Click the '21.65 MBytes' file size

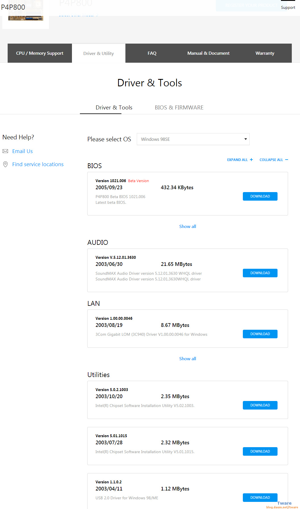[x=177, y=264]
